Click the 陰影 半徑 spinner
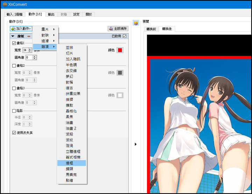Viewport: 252px width, 194px height. 30,117
